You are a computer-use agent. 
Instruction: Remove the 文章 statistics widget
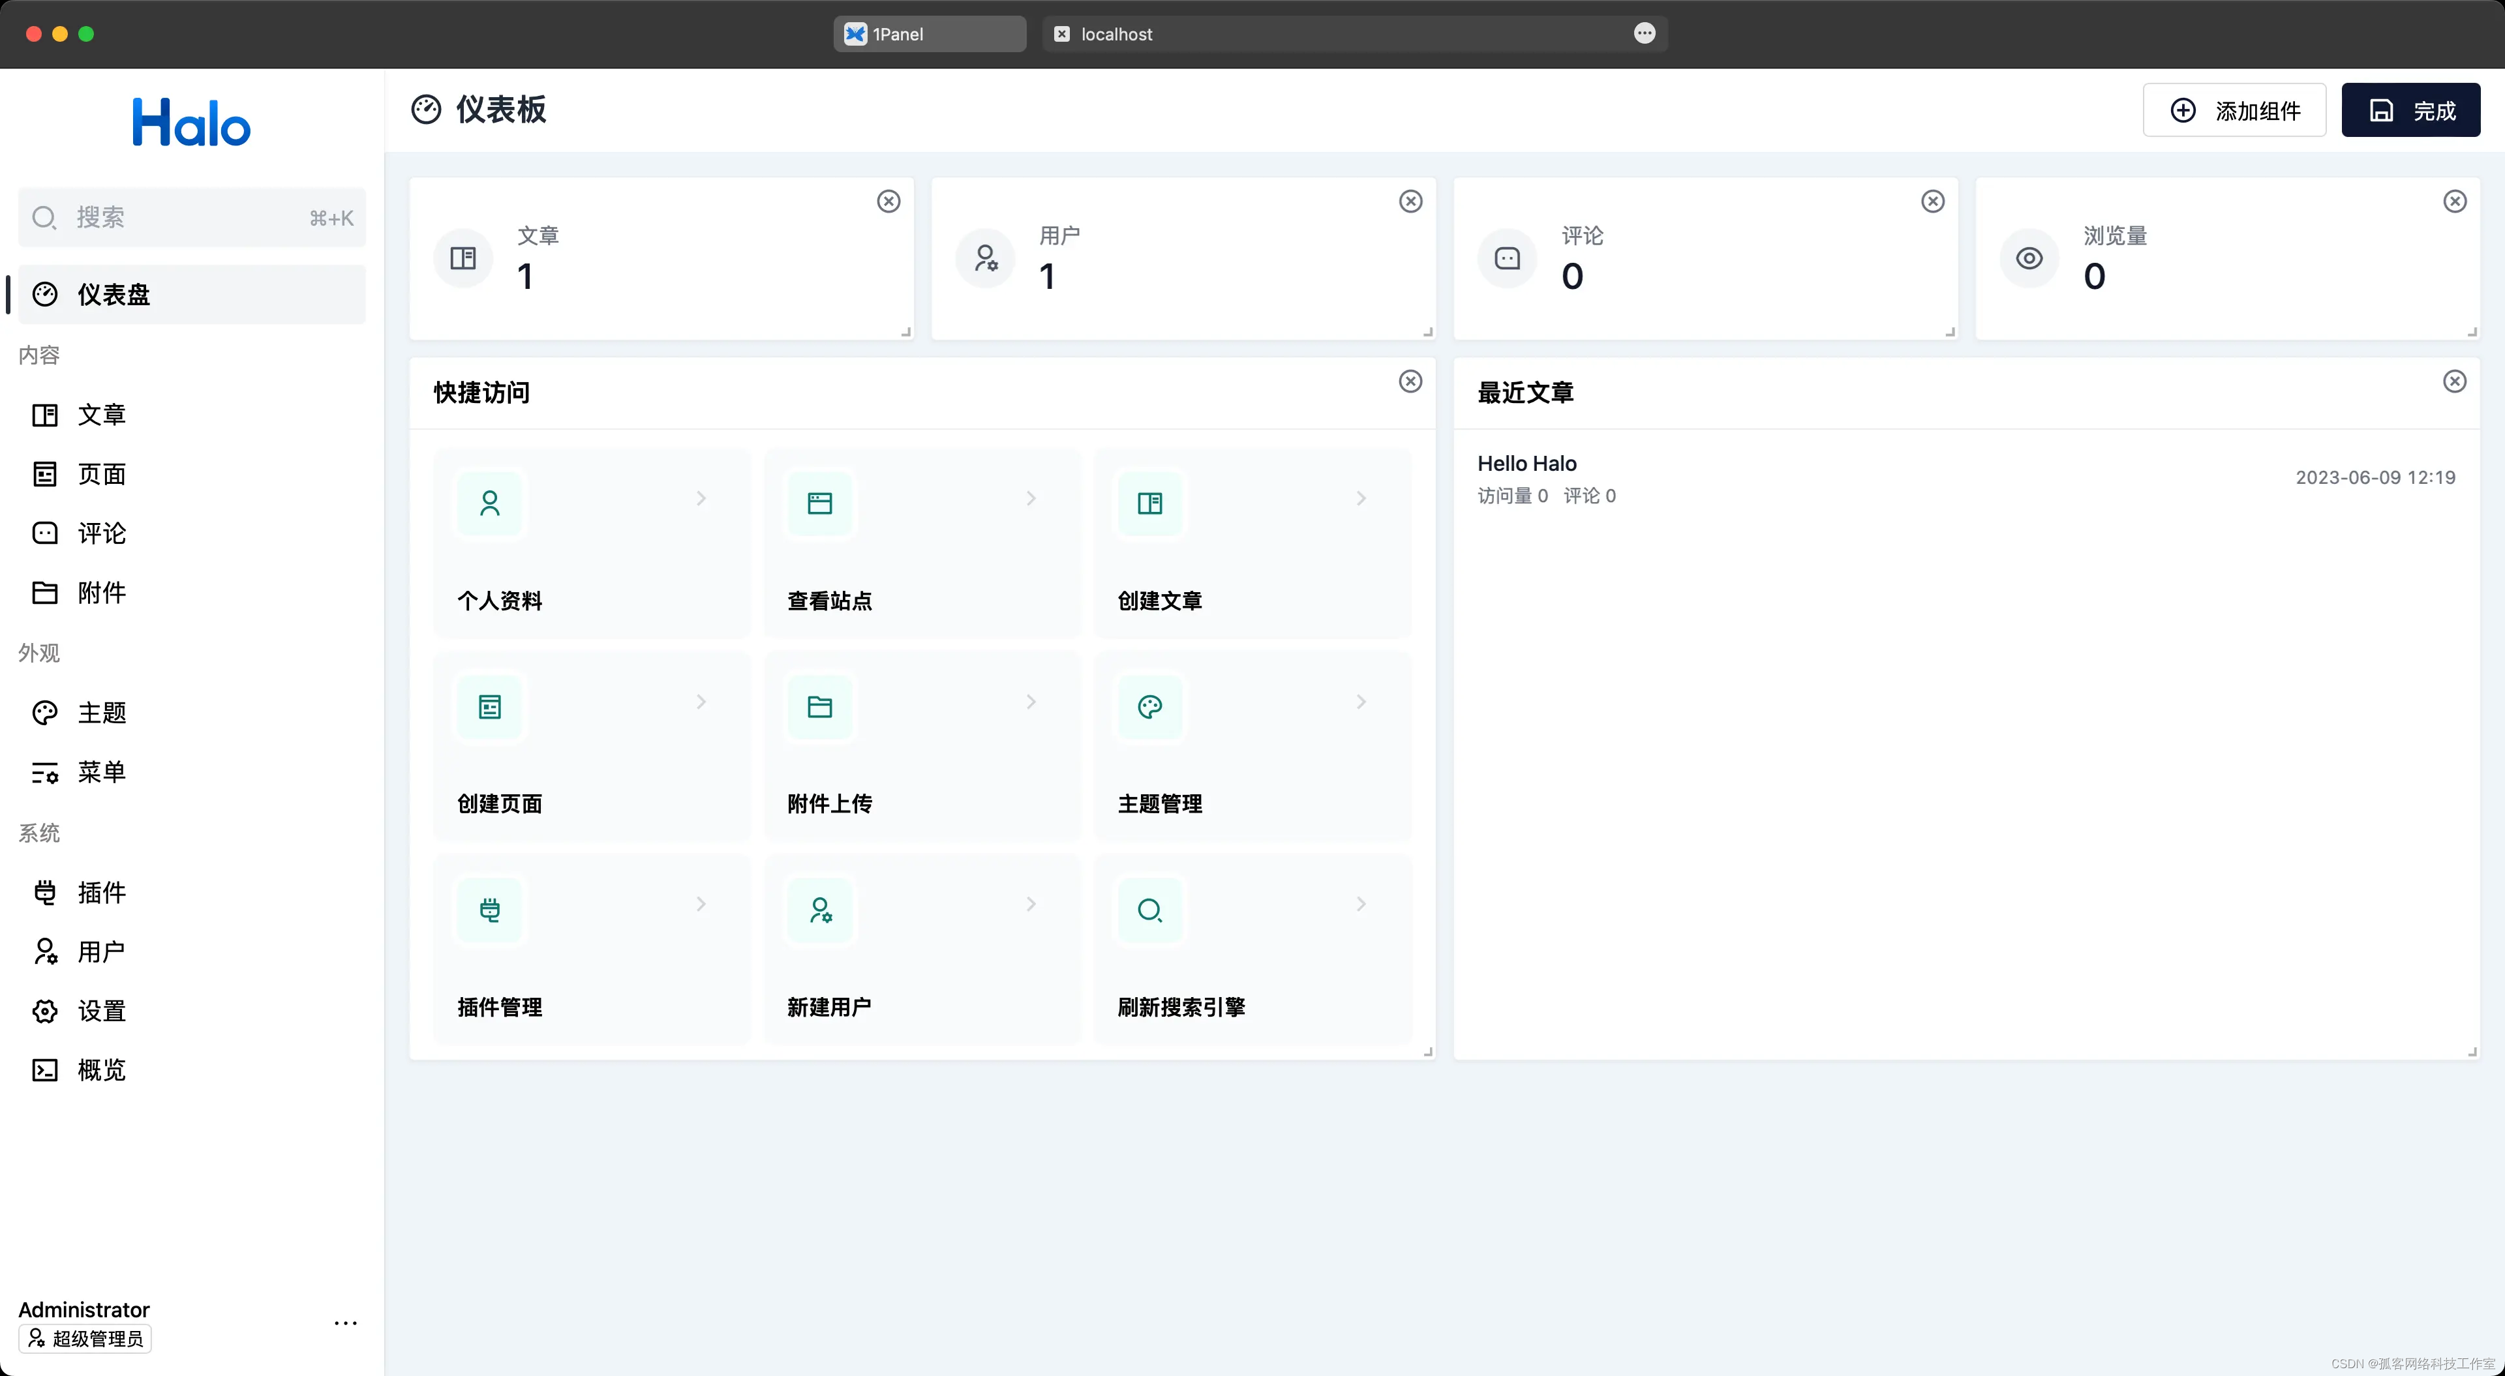pyautogui.click(x=888, y=202)
